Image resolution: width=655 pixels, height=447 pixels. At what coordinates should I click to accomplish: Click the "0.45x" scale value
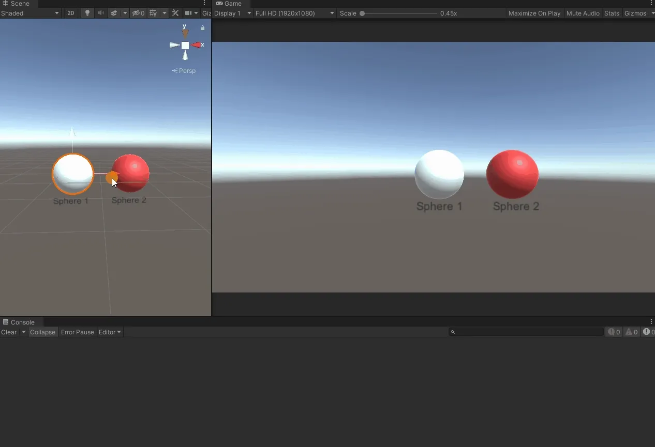tap(449, 13)
